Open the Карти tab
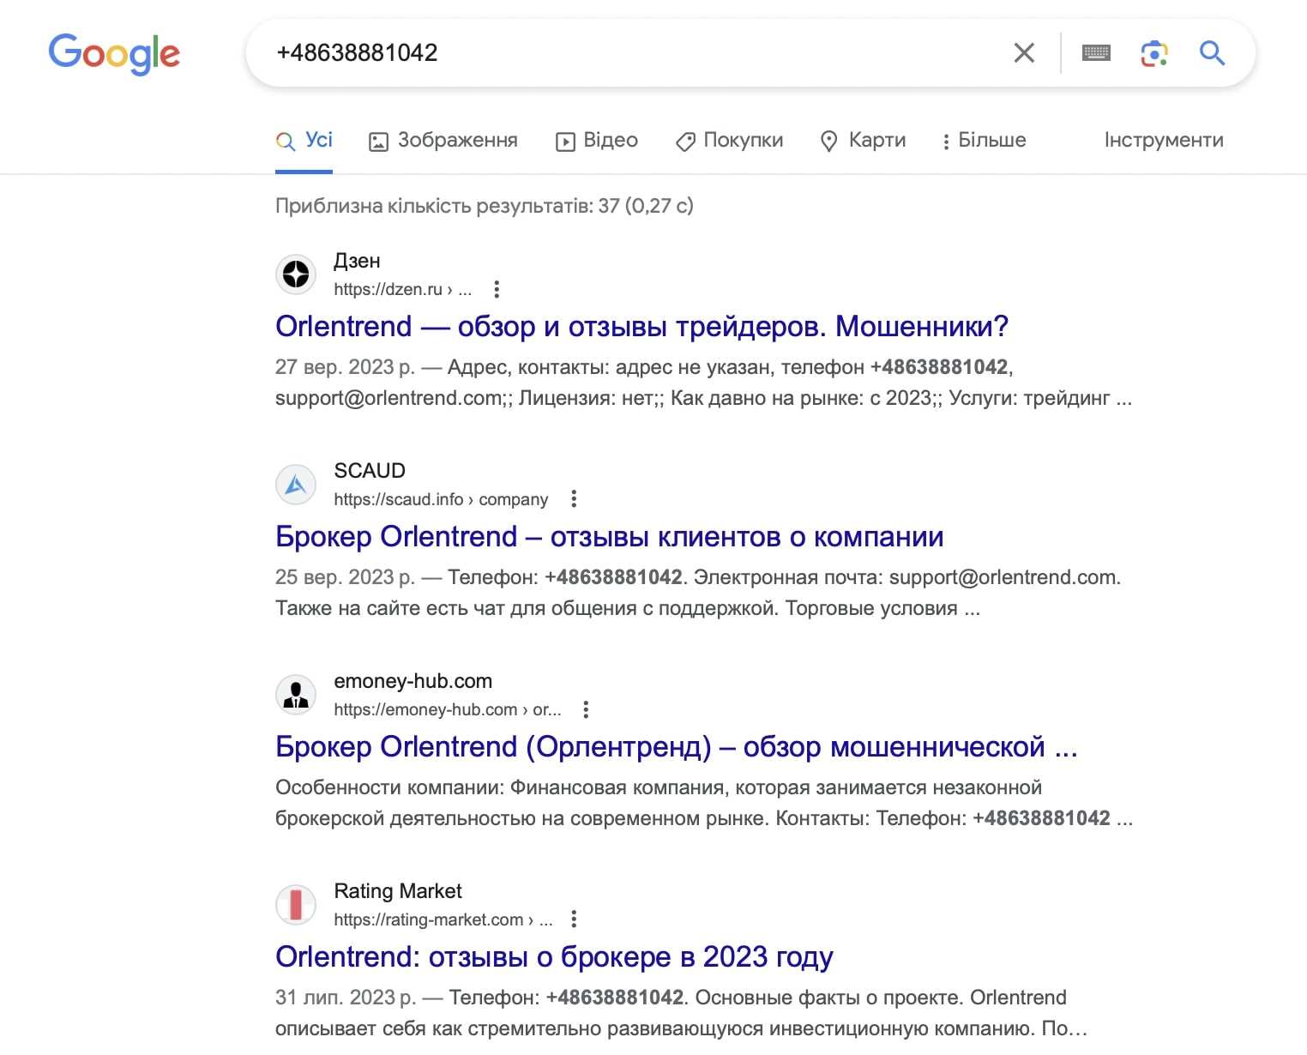The height and width of the screenshot is (1055, 1307). click(863, 140)
